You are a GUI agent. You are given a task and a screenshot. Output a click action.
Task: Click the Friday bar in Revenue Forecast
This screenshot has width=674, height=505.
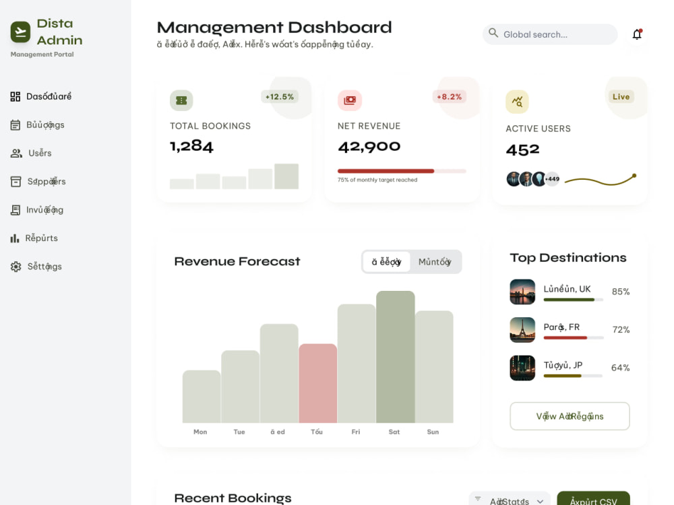tap(357, 364)
